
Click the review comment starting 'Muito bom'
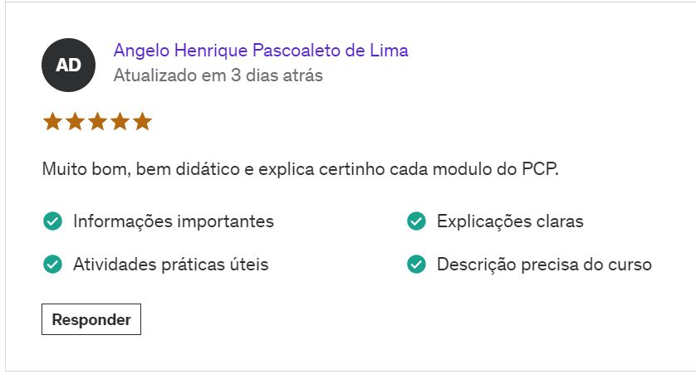pyautogui.click(x=300, y=169)
